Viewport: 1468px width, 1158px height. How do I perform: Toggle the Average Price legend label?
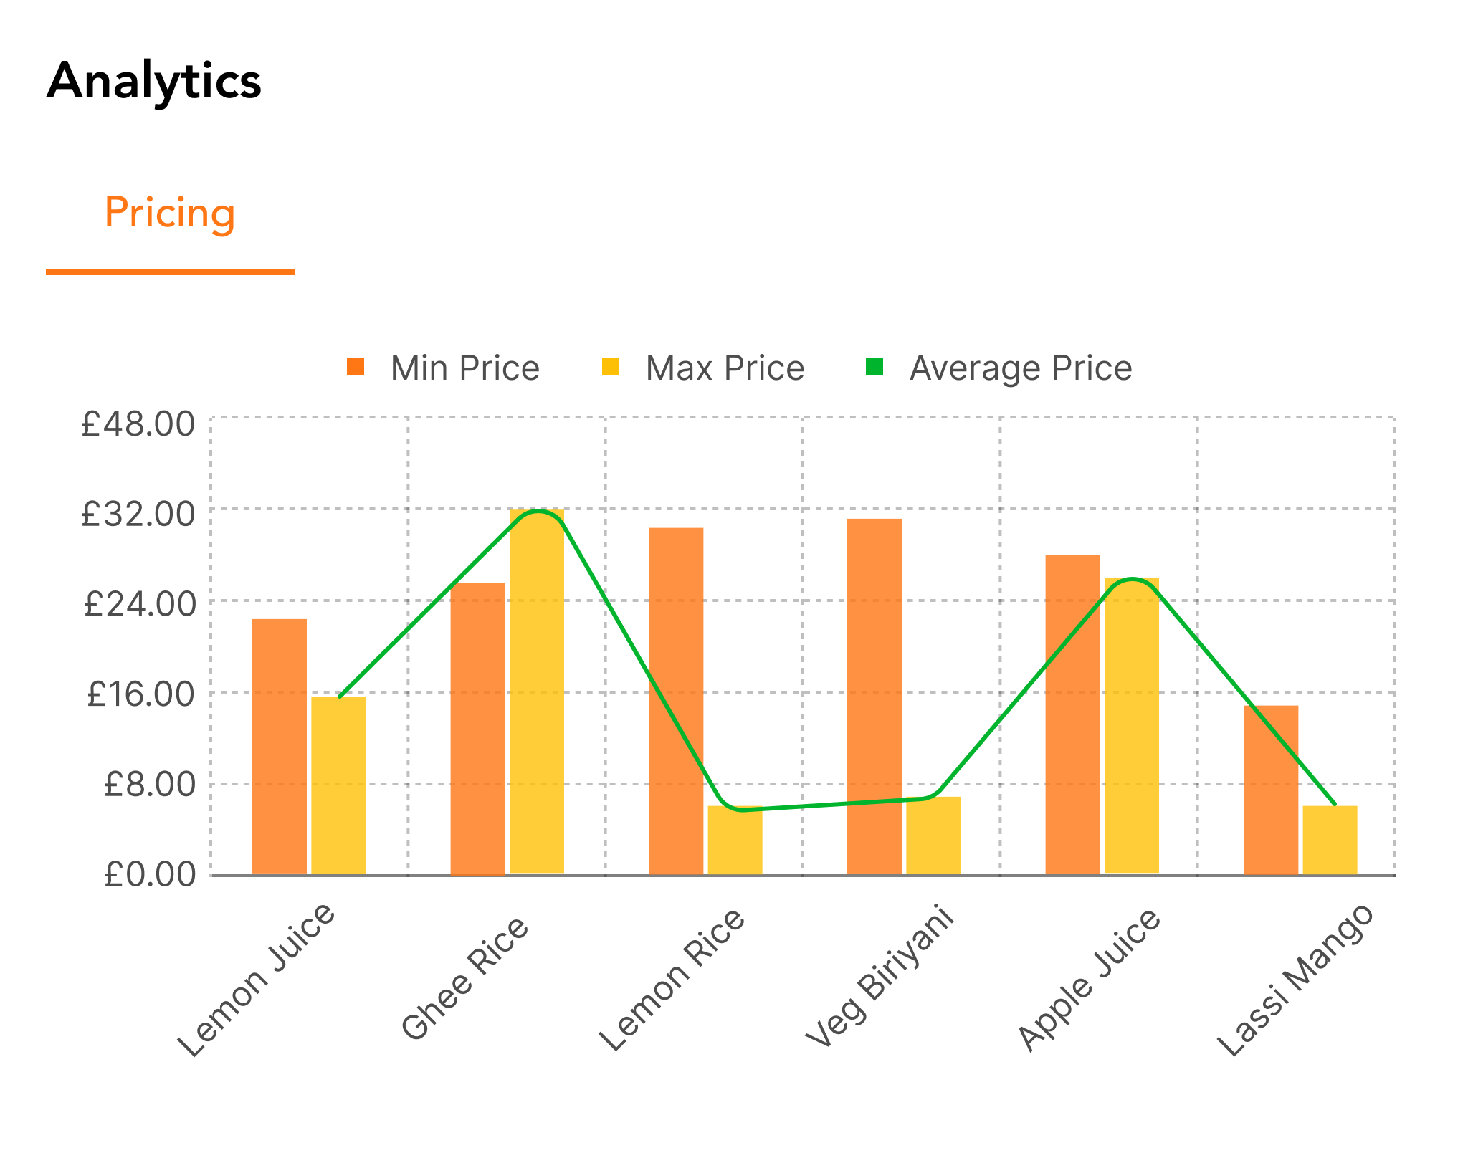(x=1020, y=368)
